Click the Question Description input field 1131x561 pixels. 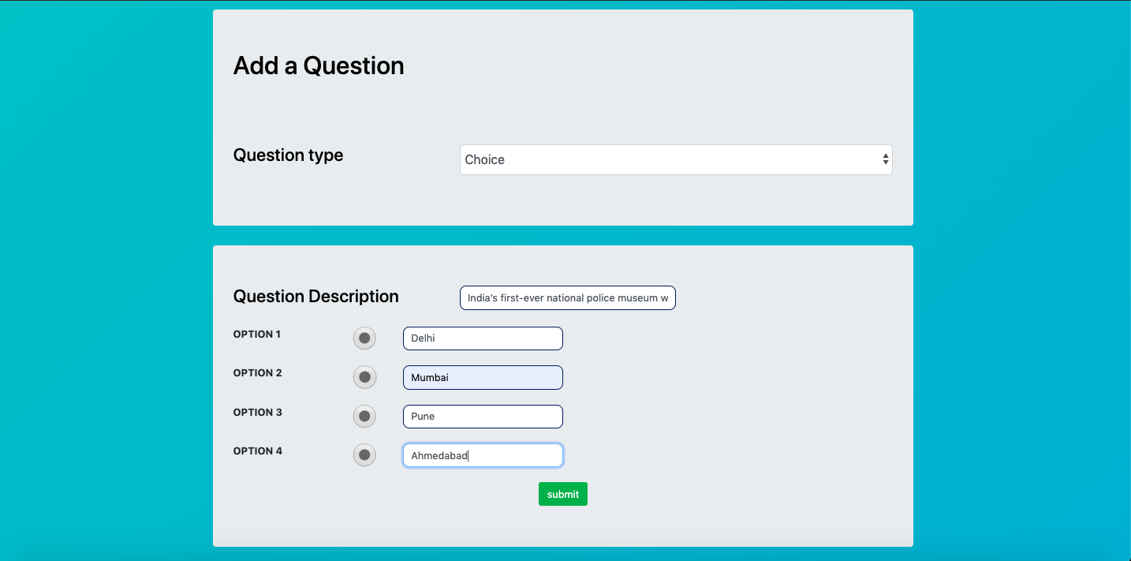tap(568, 298)
